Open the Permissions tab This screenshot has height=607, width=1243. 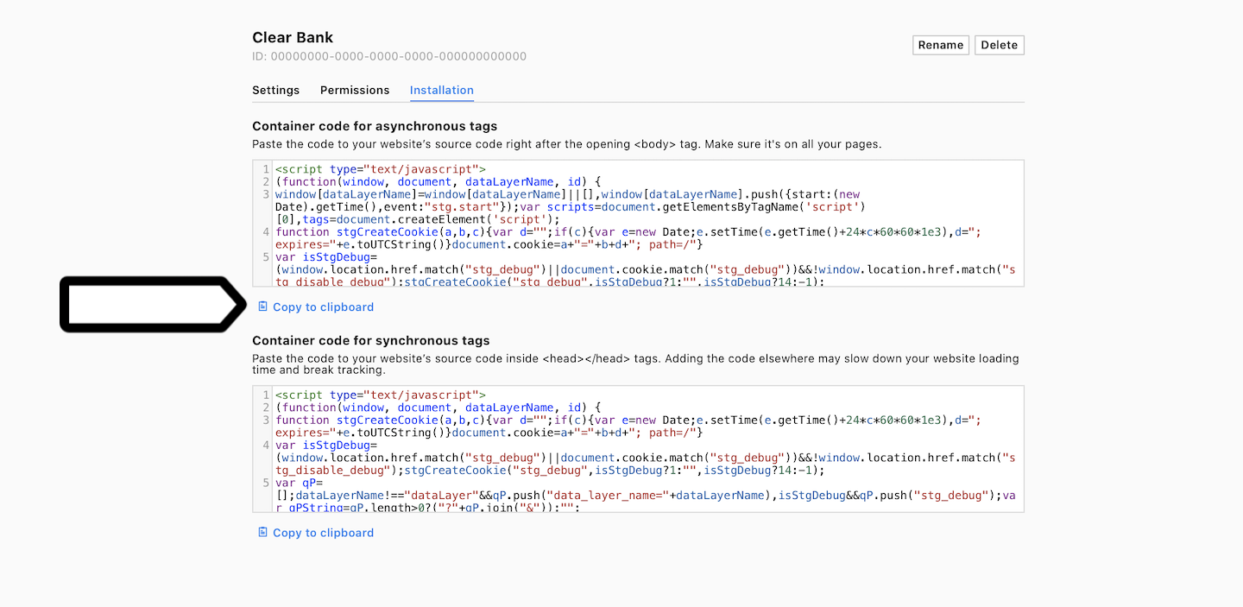tap(354, 90)
